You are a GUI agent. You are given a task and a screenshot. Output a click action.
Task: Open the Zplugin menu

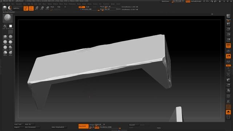coord(113,4)
